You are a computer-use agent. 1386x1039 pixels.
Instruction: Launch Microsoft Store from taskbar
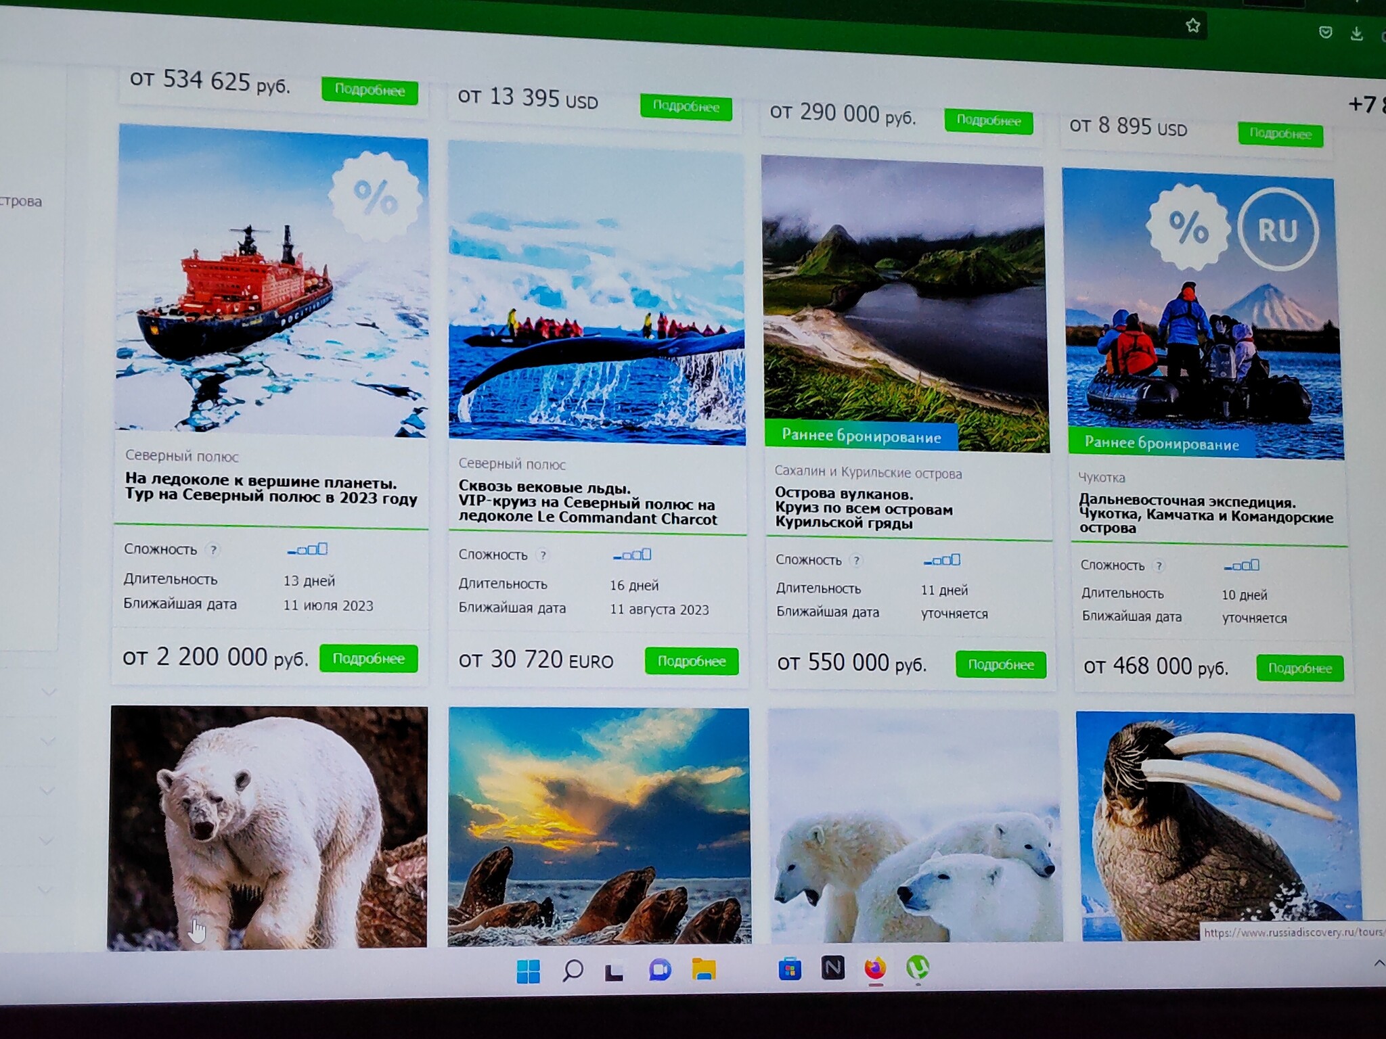click(x=789, y=970)
